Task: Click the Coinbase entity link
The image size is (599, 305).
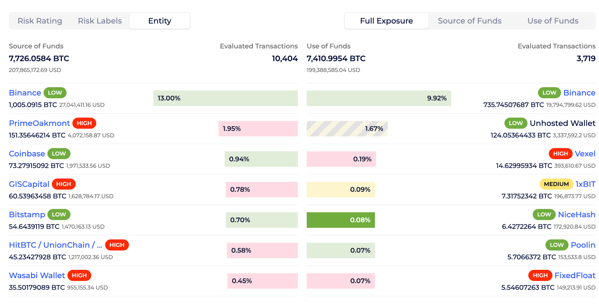Action: [x=27, y=154]
